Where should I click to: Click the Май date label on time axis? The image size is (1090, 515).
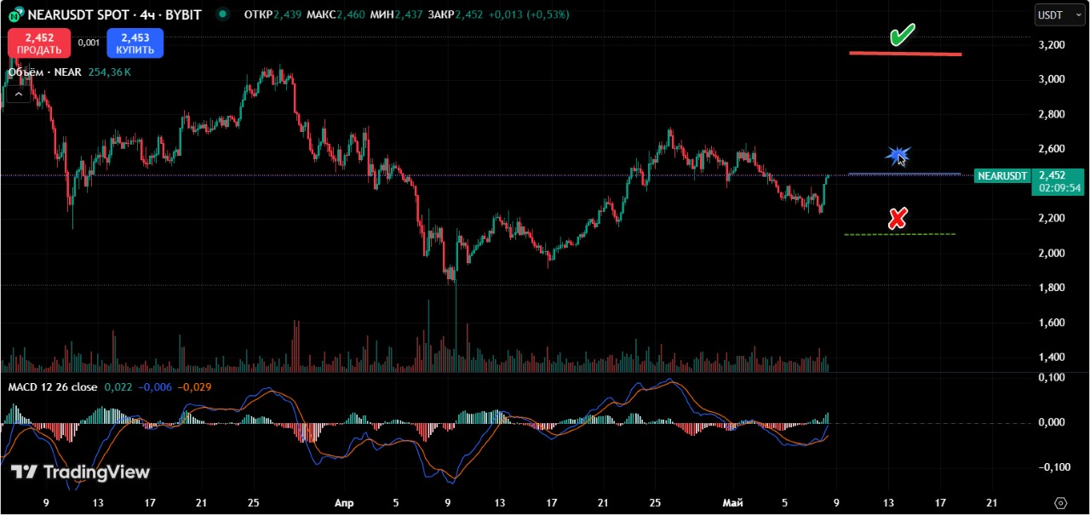pos(732,503)
